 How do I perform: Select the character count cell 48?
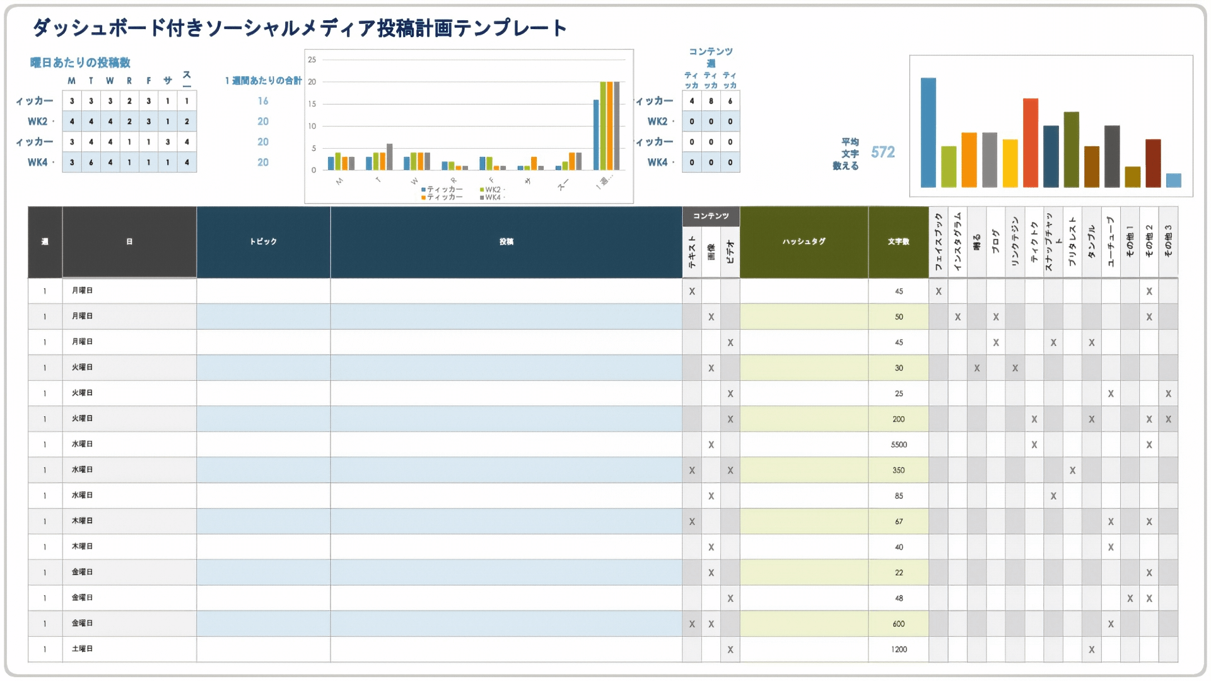pos(898,598)
